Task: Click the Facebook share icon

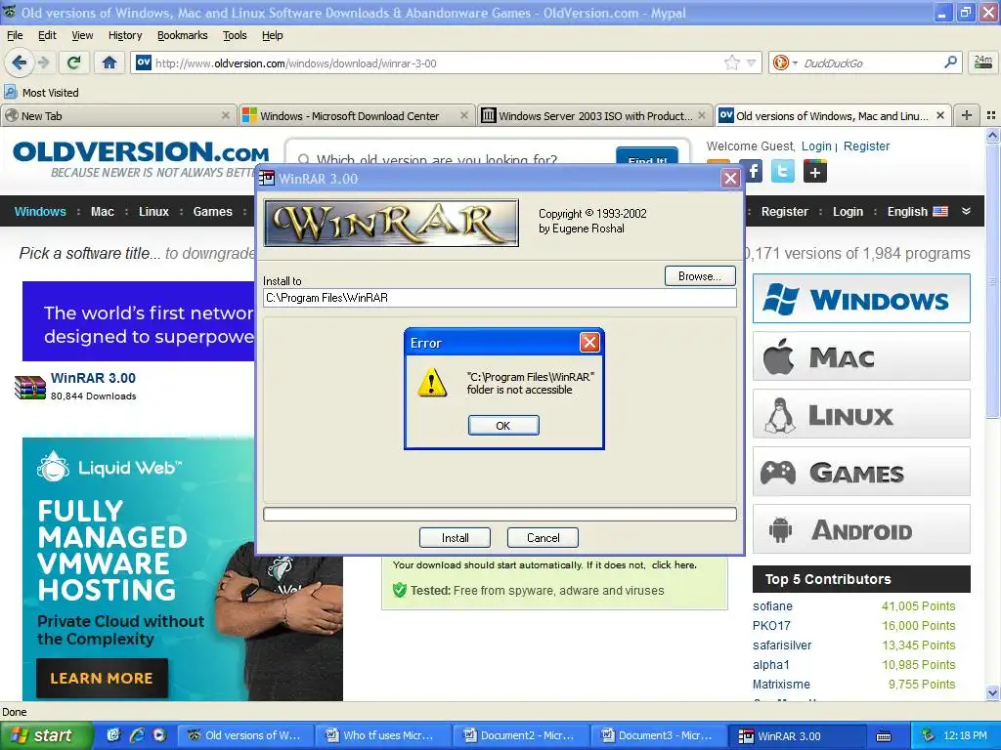Action: pyautogui.click(x=754, y=171)
